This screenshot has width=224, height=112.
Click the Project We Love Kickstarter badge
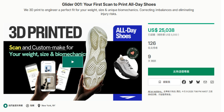tap(132, 53)
